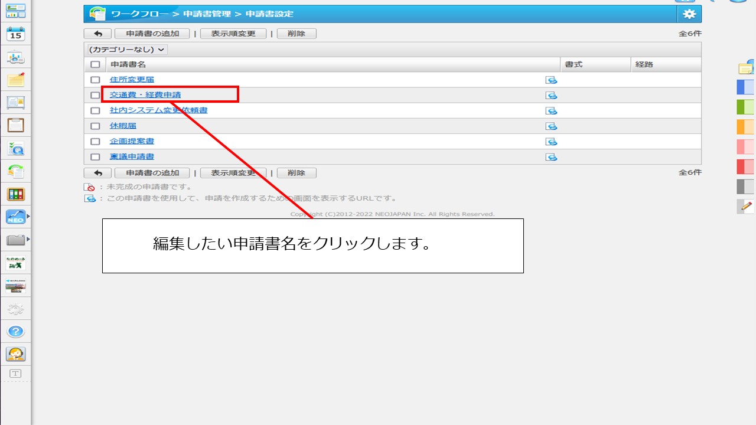Click the URL icon for 休暇届

point(551,126)
